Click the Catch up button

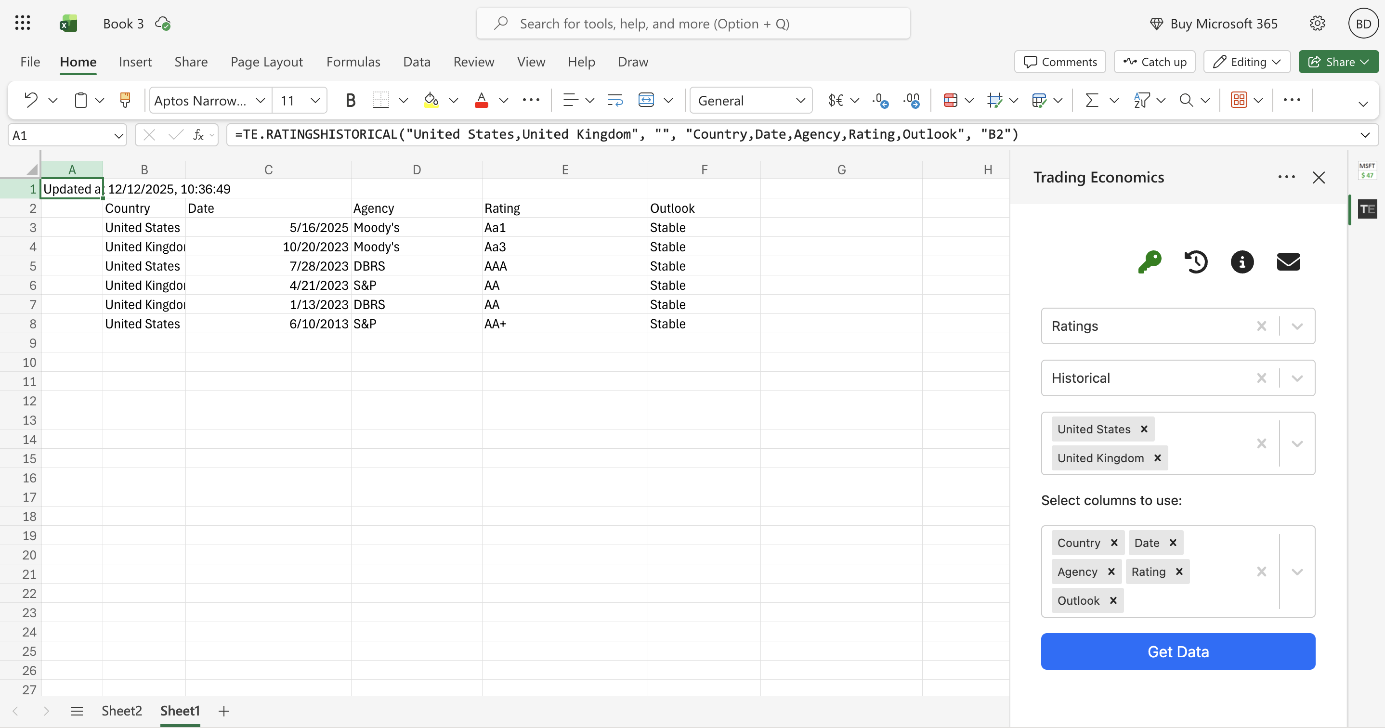click(x=1154, y=62)
